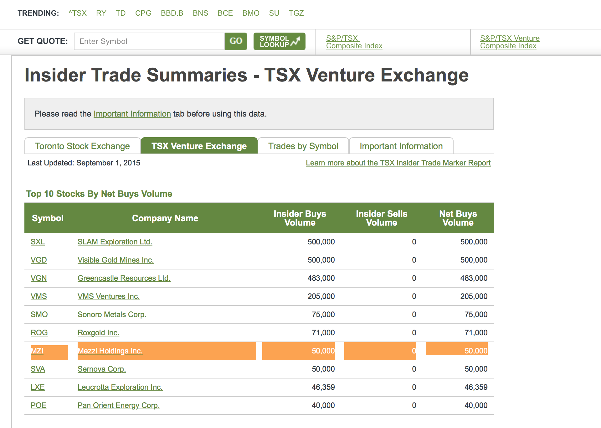Click trending symbol TGZ
The width and height of the screenshot is (601, 428).
tap(296, 13)
